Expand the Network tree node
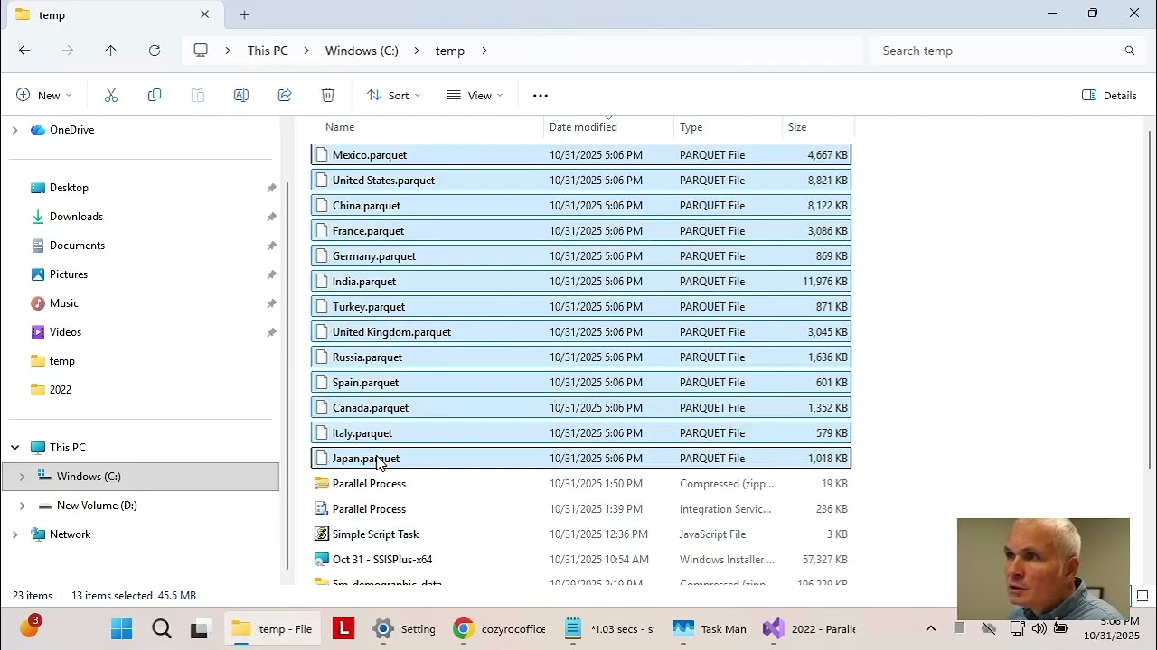 point(14,534)
